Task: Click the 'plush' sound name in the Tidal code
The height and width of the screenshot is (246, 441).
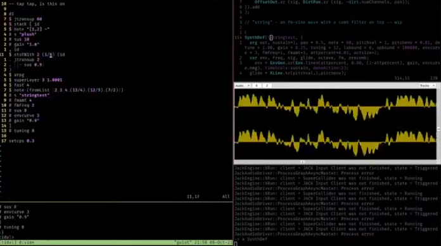Action: click(28, 34)
